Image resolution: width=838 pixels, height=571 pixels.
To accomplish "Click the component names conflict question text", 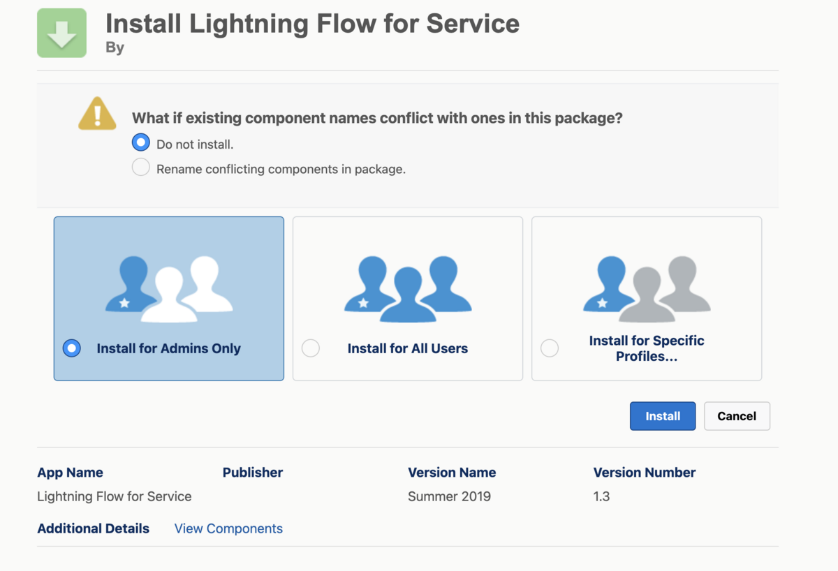I will (x=377, y=118).
